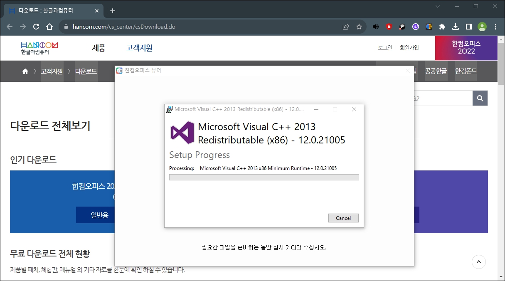
Task: Cancel the Visual C++ 2013 setup
Action: (343, 218)
